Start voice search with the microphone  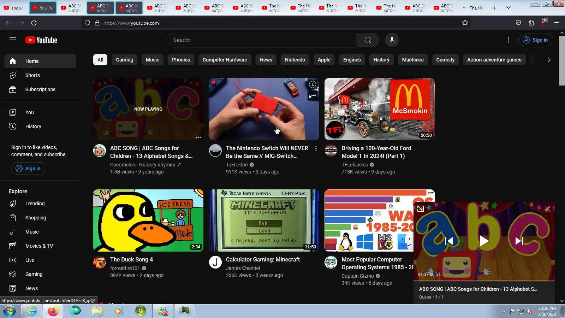click(x=392, y=40)
